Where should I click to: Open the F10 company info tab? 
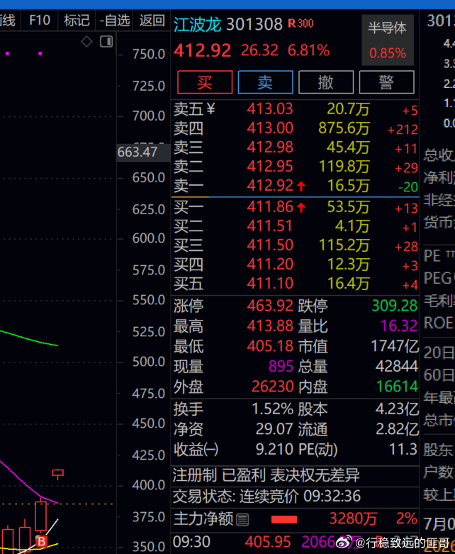(40, 21)
